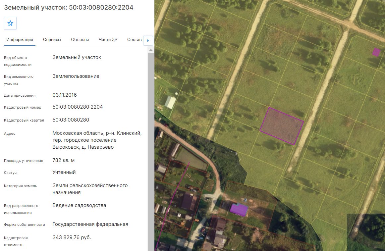Click the cadastral value 343 829,76 руб.

(x=72, y=237)
